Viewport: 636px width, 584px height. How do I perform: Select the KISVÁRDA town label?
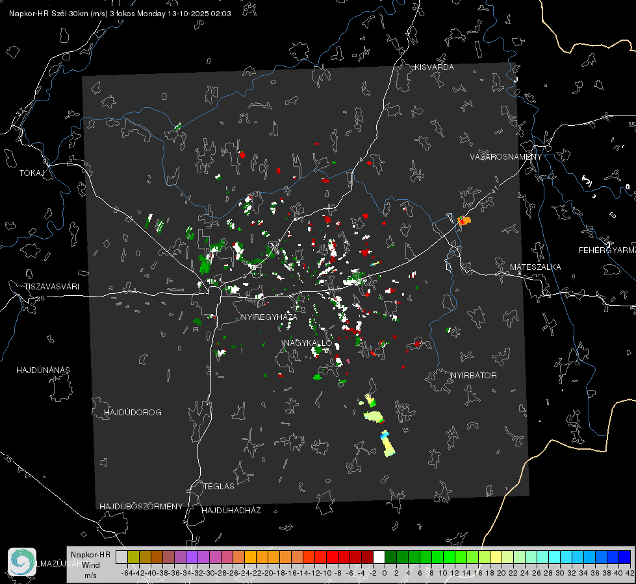pyautogui.click(x=434, y=67)
